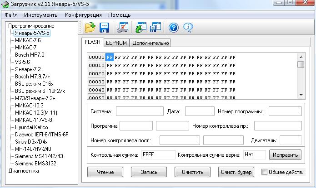Select Siemens MS41/42/43 in the tree
This screenshot has width=316, height=188.
(39, 156)
